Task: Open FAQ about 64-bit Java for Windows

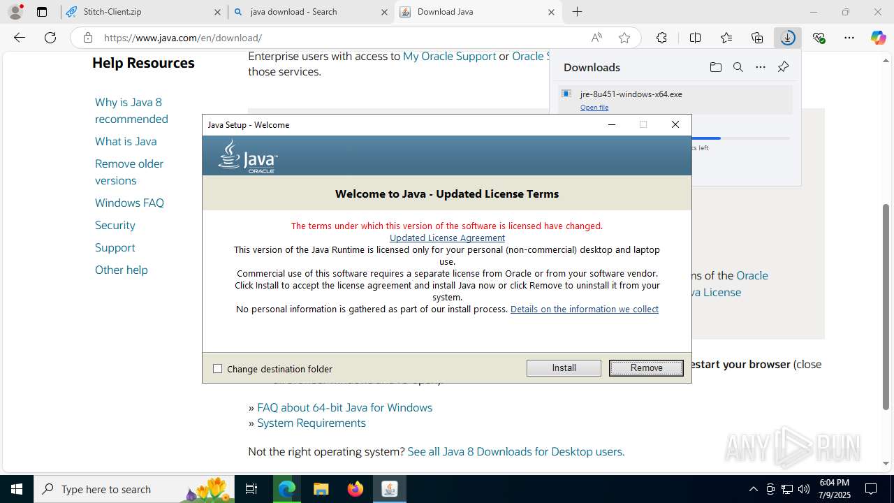Action: click(x=344, y=407)
